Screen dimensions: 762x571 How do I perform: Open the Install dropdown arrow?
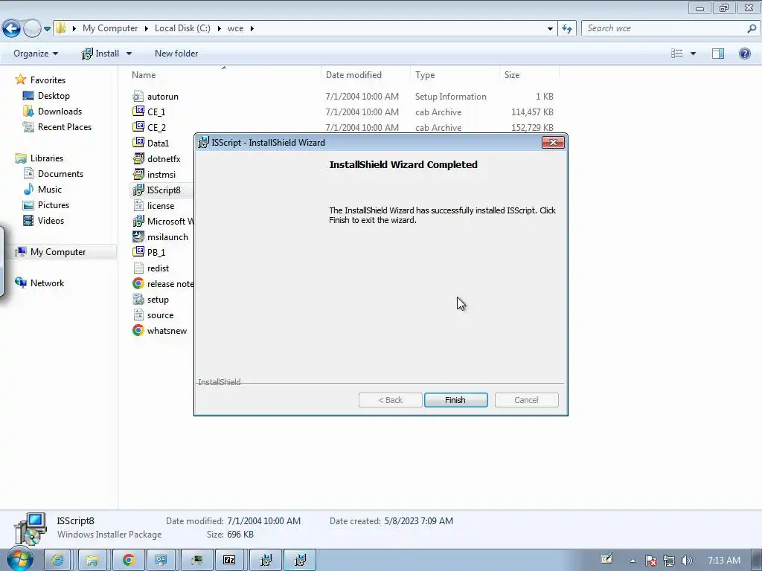[x=129, y=54]
